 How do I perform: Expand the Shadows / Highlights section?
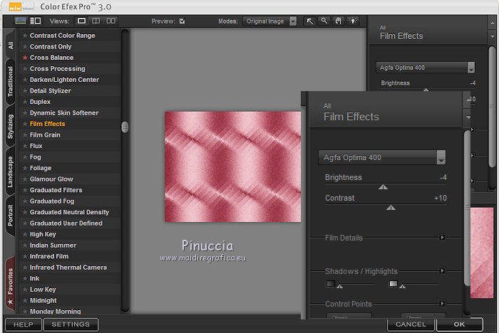pyautogui.click(x=442, y=271)
